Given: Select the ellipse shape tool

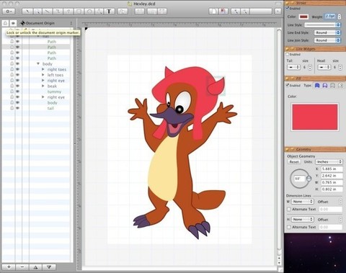Looking at the screenshot, I should coord(89,12).
